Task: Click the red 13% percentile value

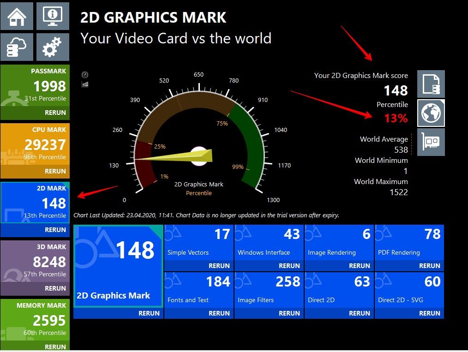Action: (396, 118)
